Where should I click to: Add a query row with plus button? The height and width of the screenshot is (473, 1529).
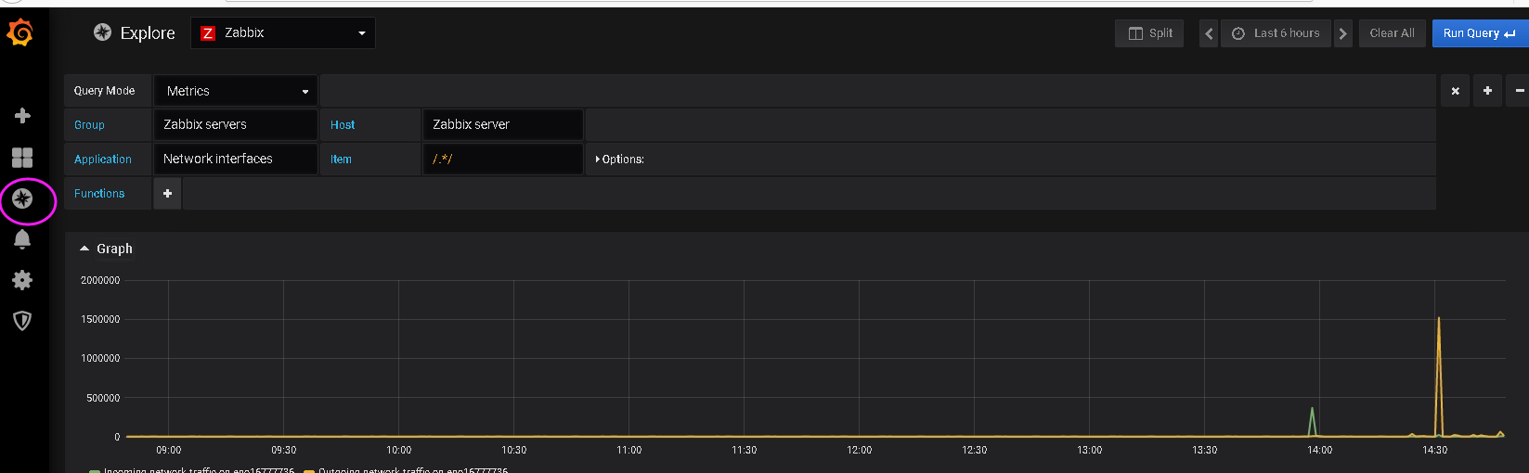click(x=1487, y=91)
